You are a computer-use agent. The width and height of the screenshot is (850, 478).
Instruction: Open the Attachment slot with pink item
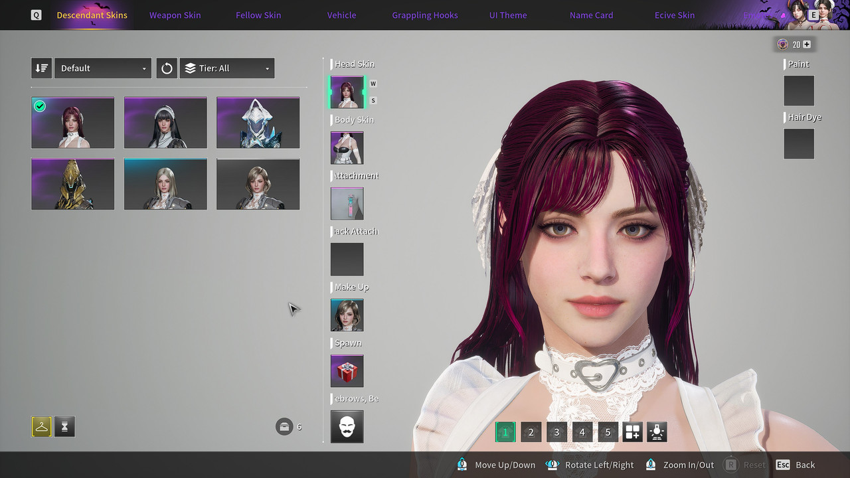(x=347, y=204)
